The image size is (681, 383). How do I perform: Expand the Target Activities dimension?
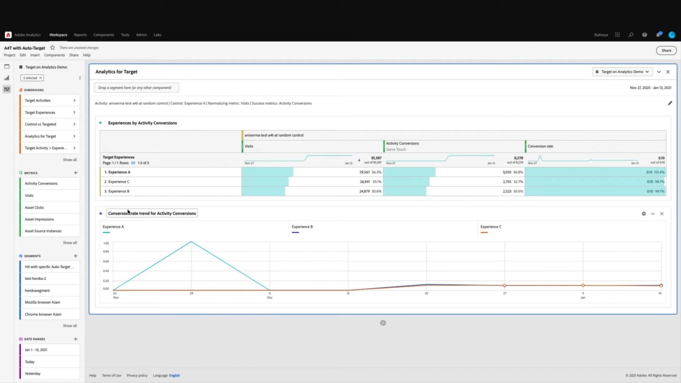pos(74,100)
